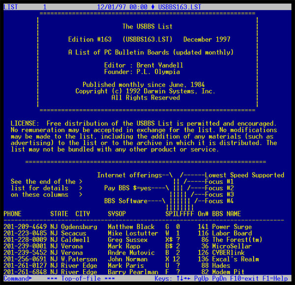Click the Top-of-file status message
This screenshot has width=295, height=285.
pos(81,279)
